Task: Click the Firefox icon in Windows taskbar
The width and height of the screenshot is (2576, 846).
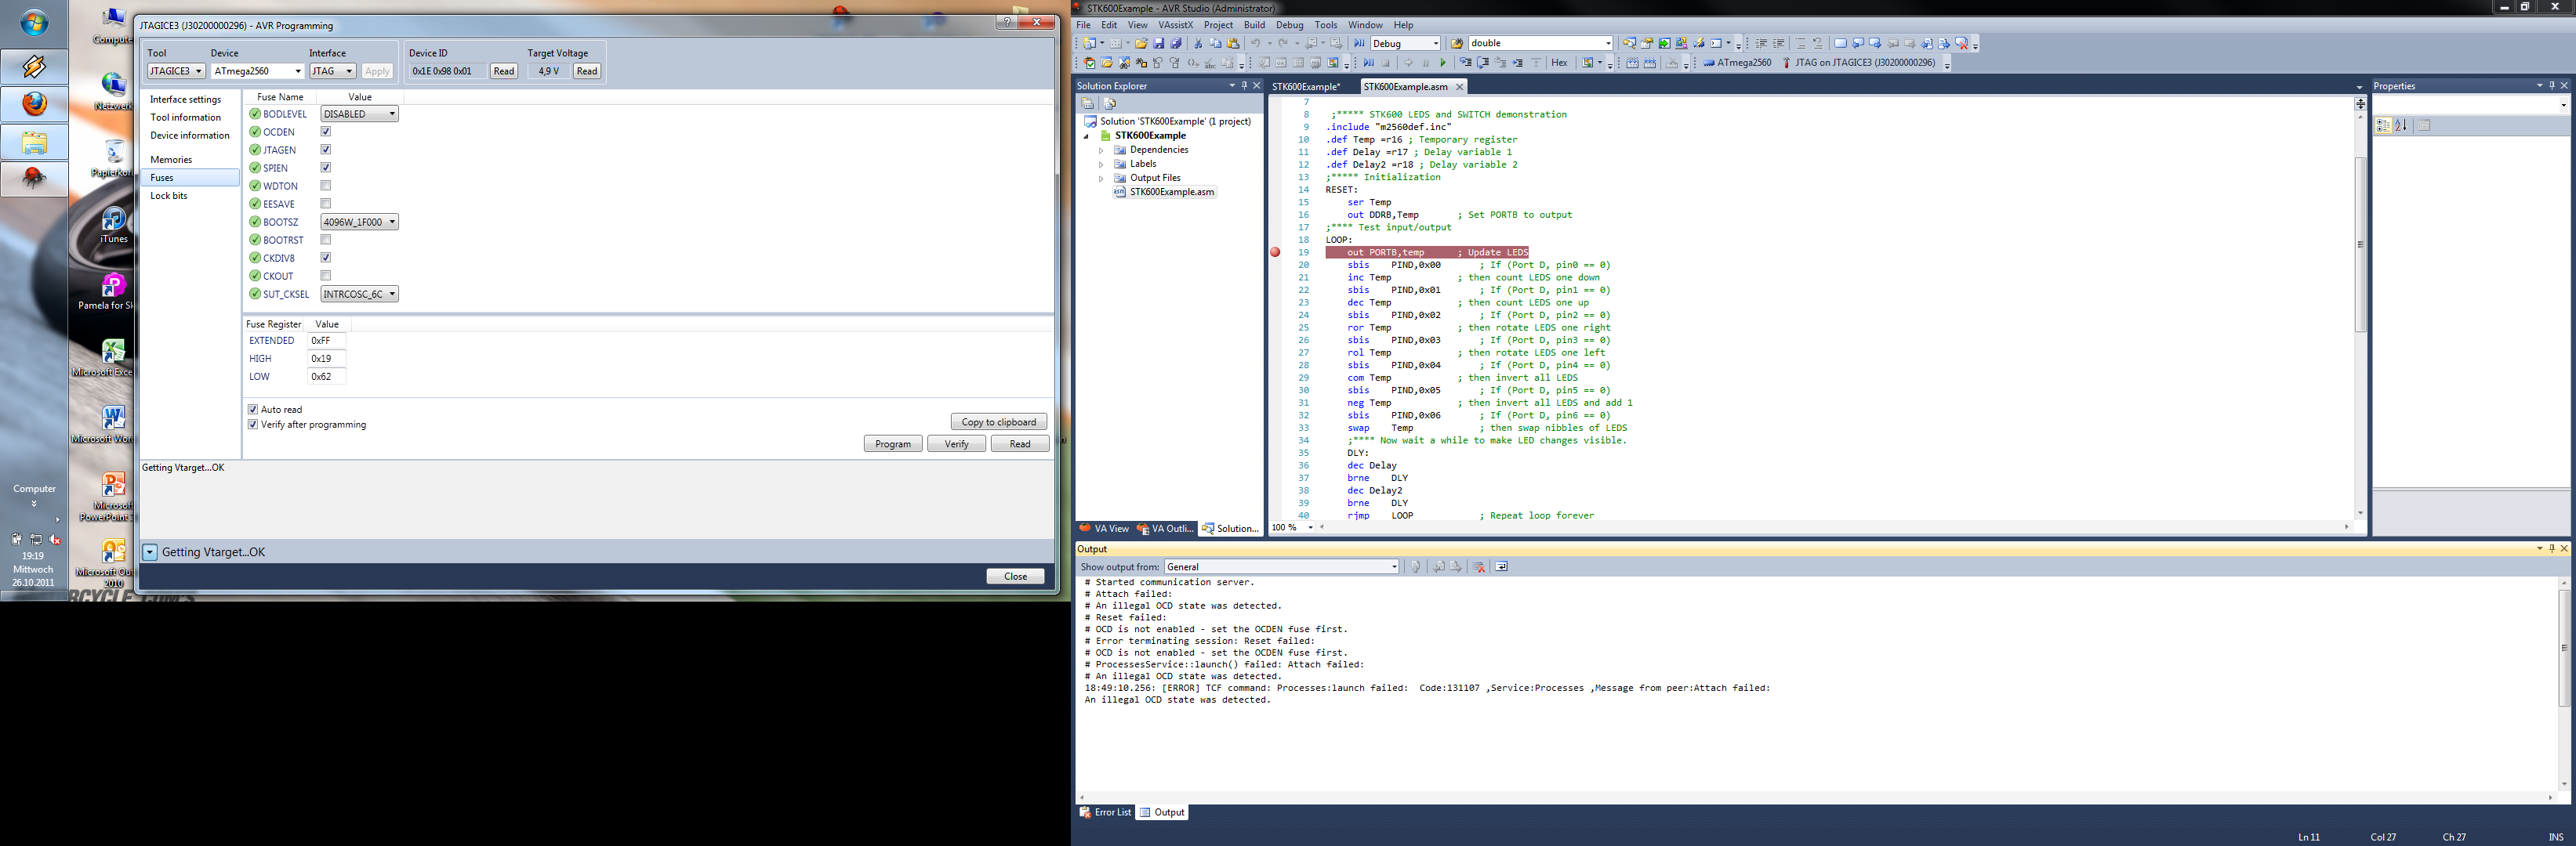Action: tap(34, 104)
